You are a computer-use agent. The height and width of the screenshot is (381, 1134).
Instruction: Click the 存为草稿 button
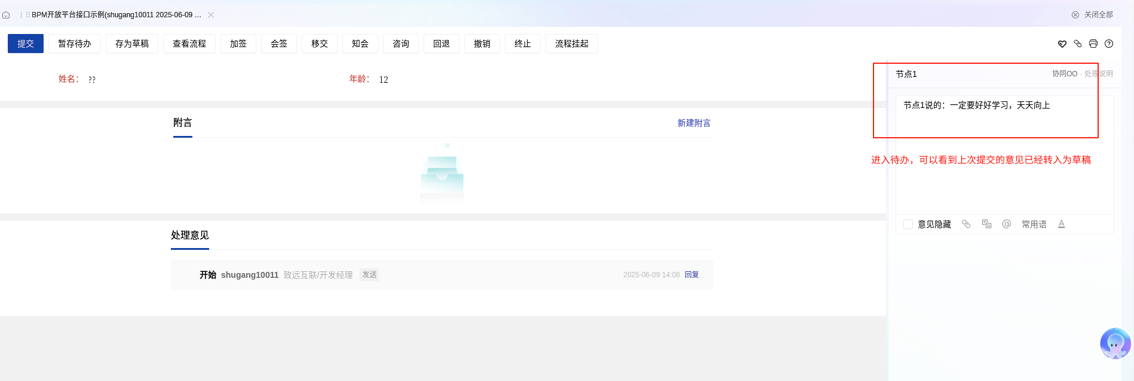point(132,44)
